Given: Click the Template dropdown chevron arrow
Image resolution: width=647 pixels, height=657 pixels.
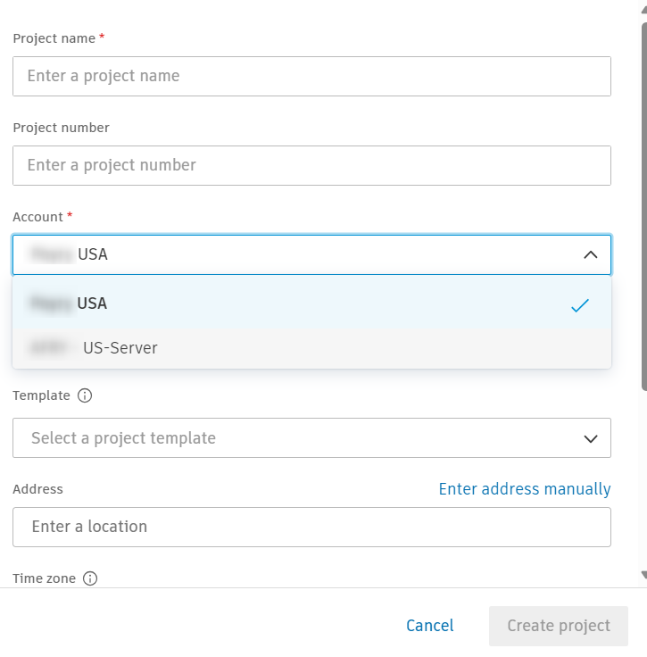Looking at the screenshot, I should coord(590,438).
